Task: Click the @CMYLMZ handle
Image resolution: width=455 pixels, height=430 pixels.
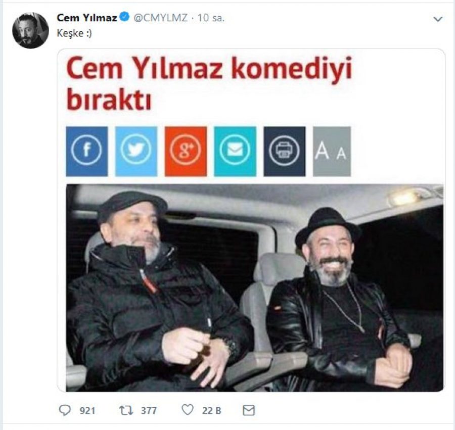Action: point(160,18)
